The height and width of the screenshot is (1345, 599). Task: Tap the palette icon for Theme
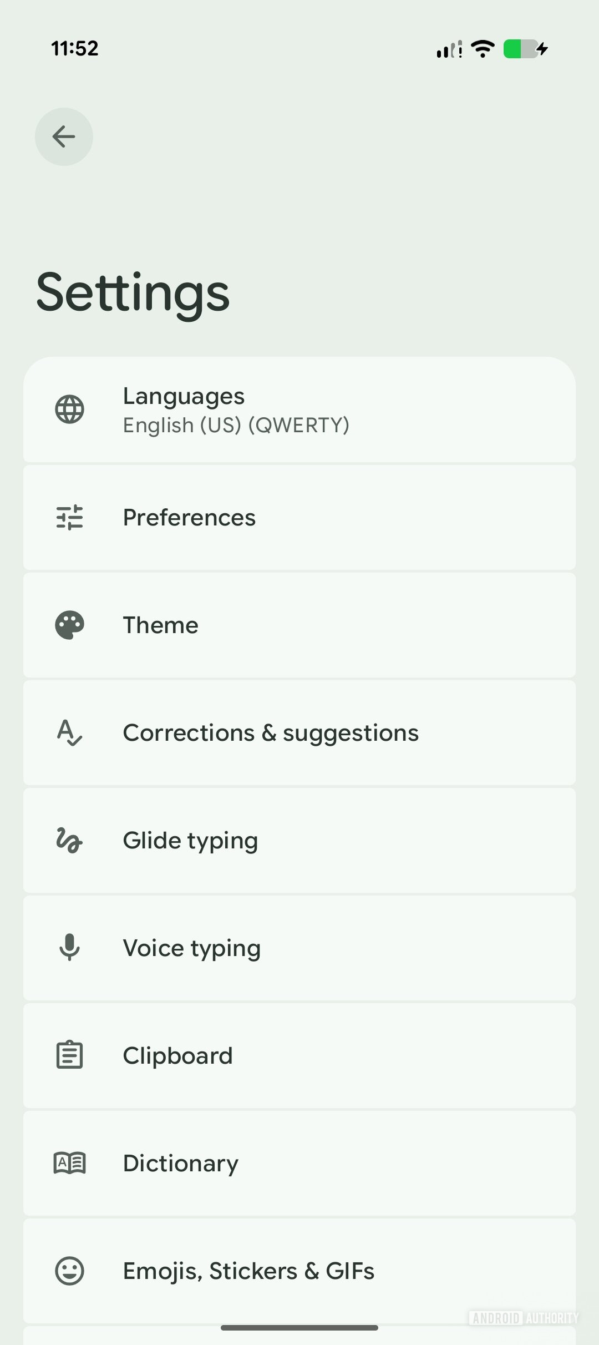(x=69, y=625)
